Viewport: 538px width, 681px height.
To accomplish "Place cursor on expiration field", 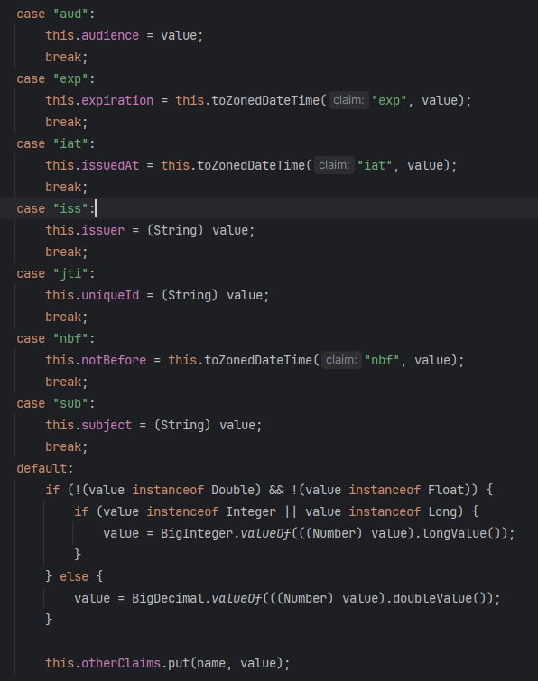I will point(117,100).
